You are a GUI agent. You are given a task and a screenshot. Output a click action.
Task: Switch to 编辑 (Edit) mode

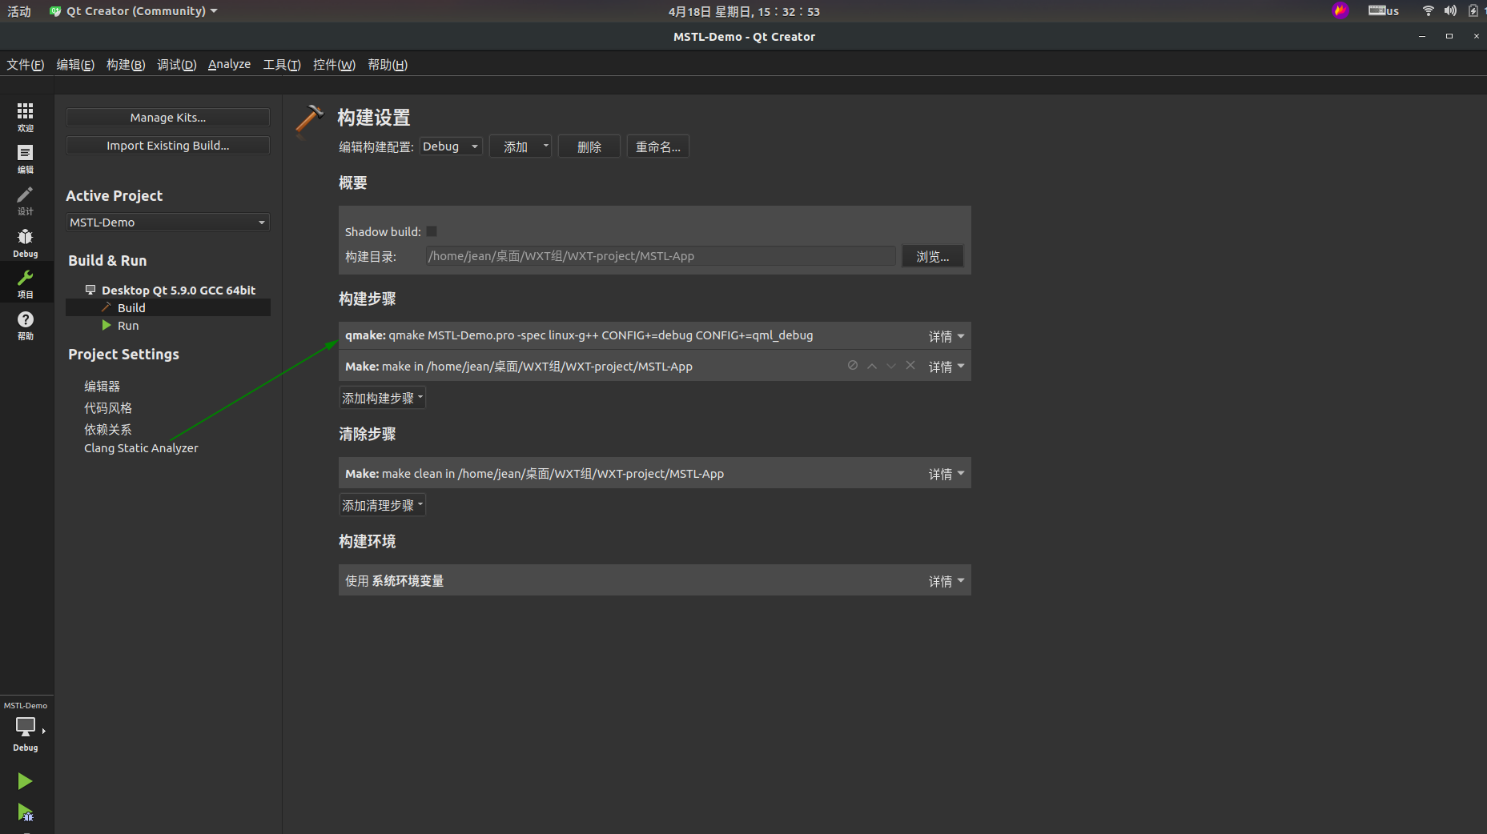(x=26, y=158)
